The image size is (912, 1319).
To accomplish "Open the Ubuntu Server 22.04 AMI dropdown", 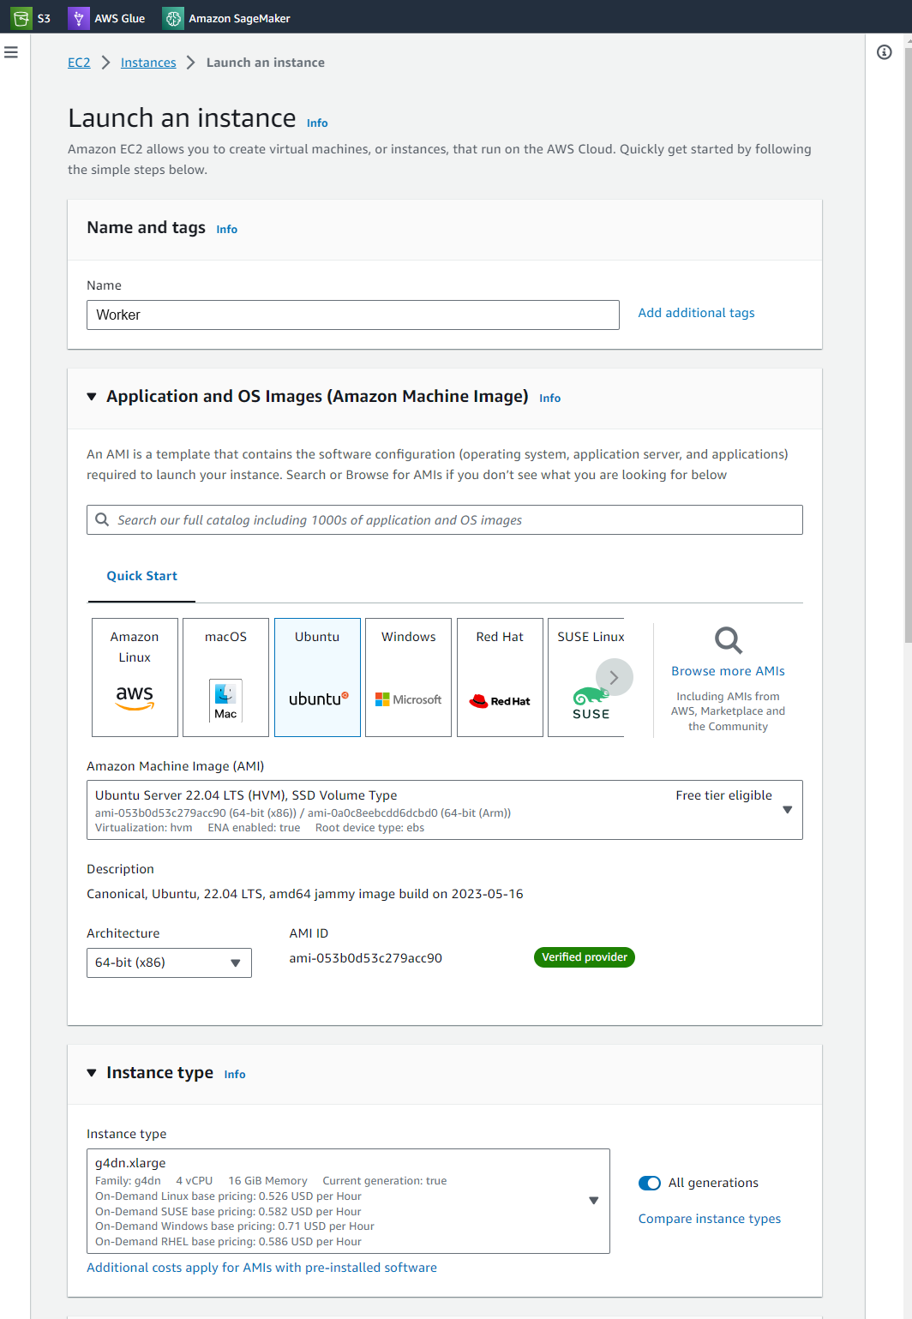I will [x=444, y=810].
